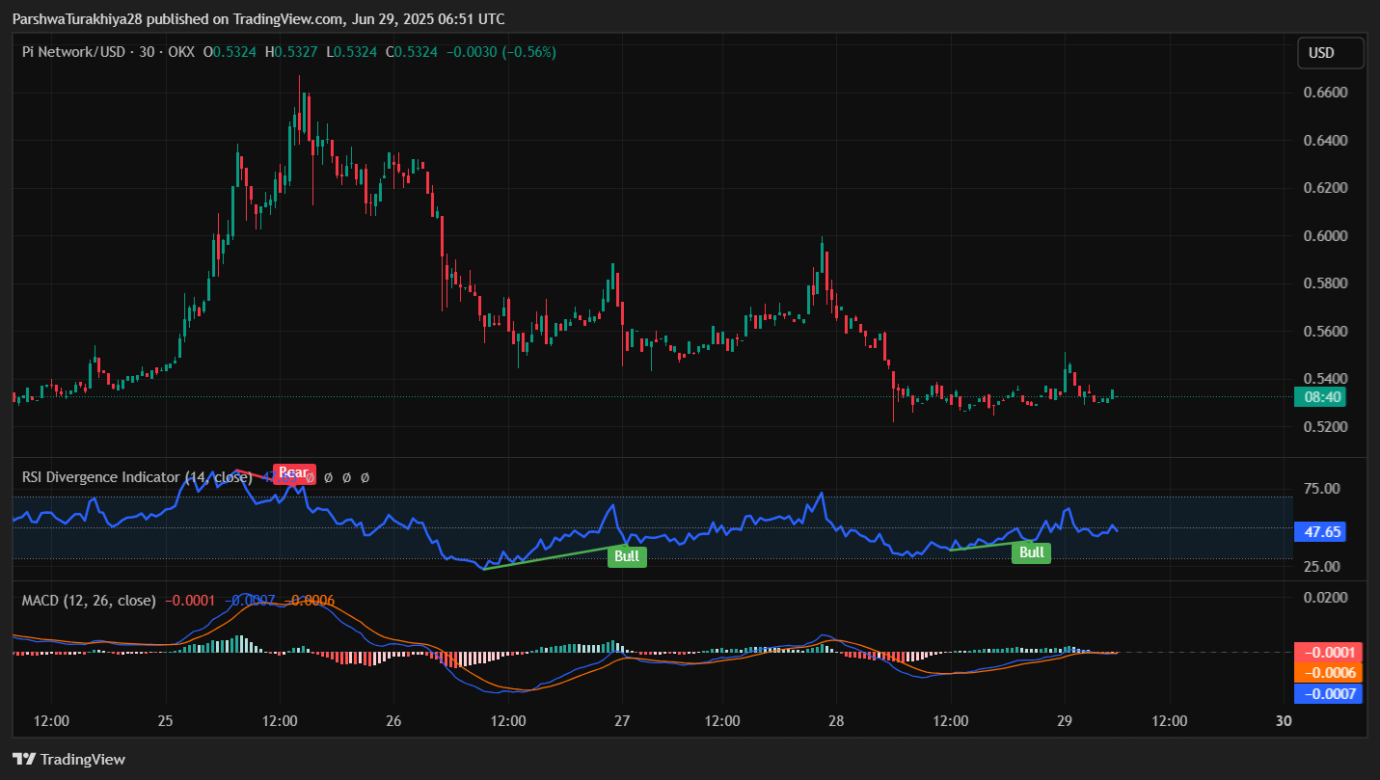Click the blue -0.0007 MACD axis tag

(x=1327, y=693)
